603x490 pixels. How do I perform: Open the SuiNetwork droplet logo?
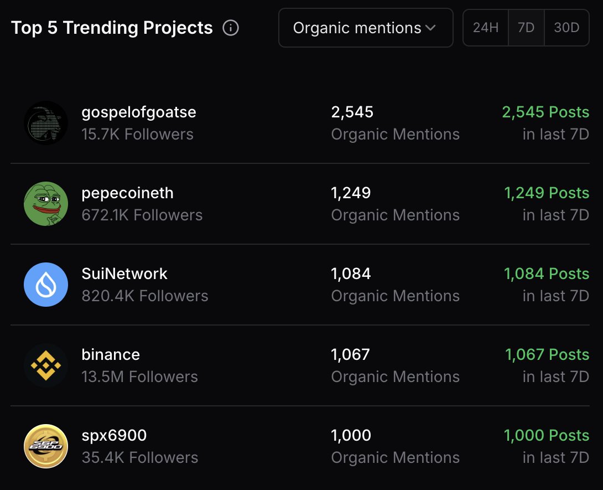(x=46, y=285)
